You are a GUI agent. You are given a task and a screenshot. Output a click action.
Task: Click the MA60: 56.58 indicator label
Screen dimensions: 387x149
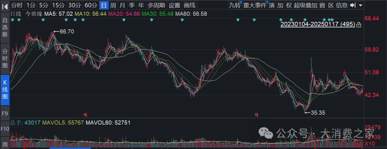coord(191,14)
